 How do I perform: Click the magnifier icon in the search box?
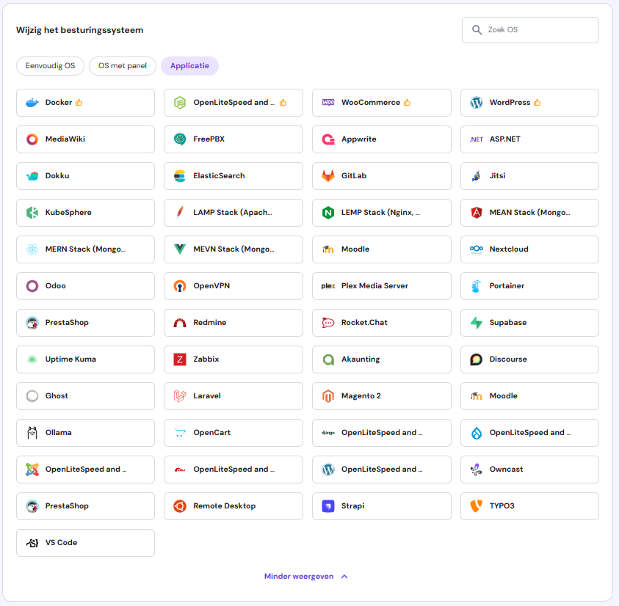click(477, 30)
